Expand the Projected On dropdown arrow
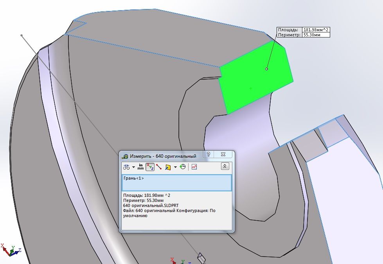The height and width of the screenshot is (264, 383). click(175, 167)
